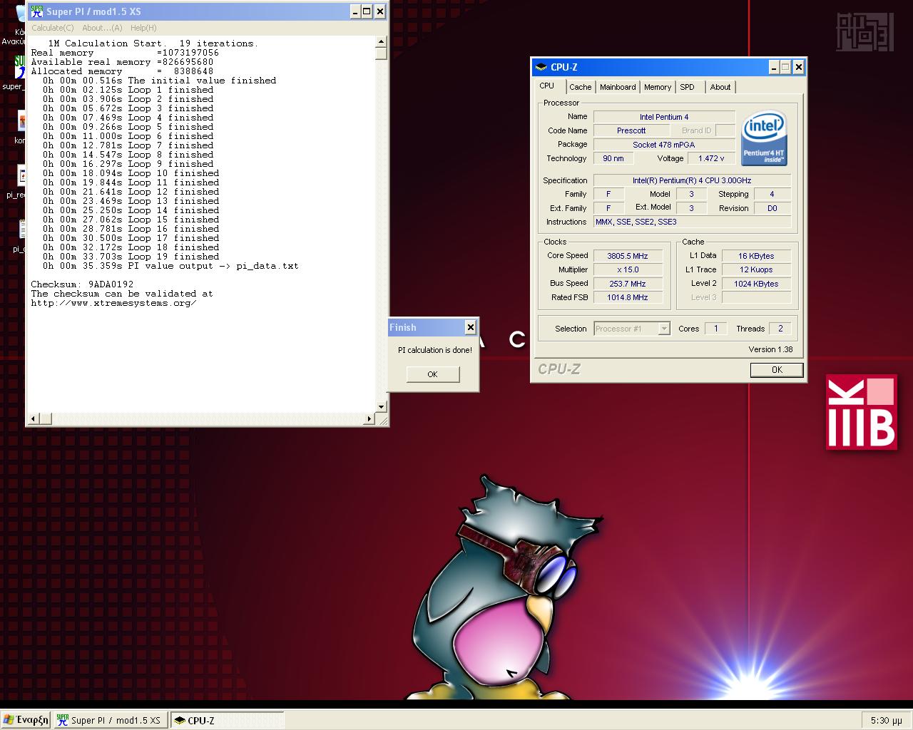Switch to the Mainboard tab in CPU-Z
Viewport: 913px width, 730px height.
(618, 87)
